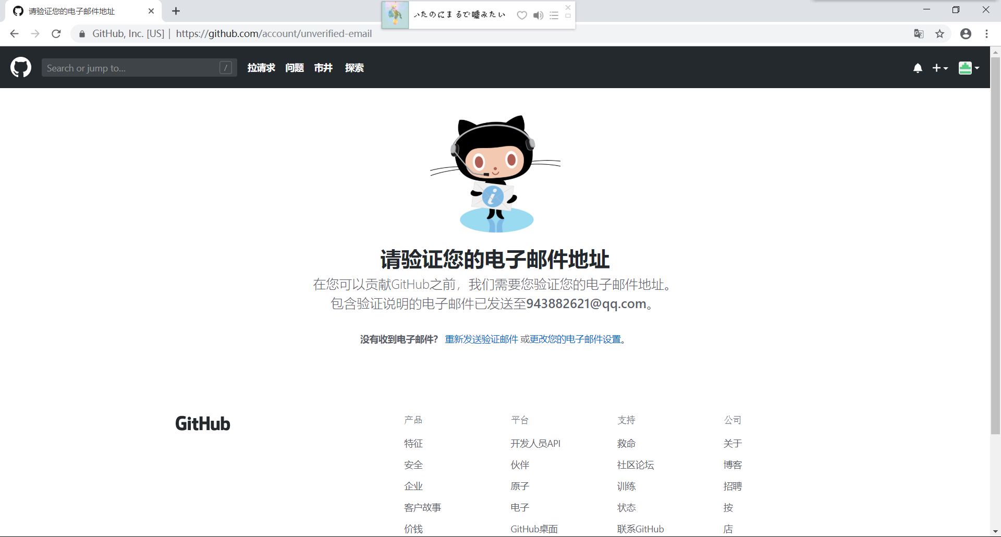Image resolution: width=1001 pixels, height=537 pixels.
Task: Open the 博客 footer link
Action: click(x=733, y=465)
